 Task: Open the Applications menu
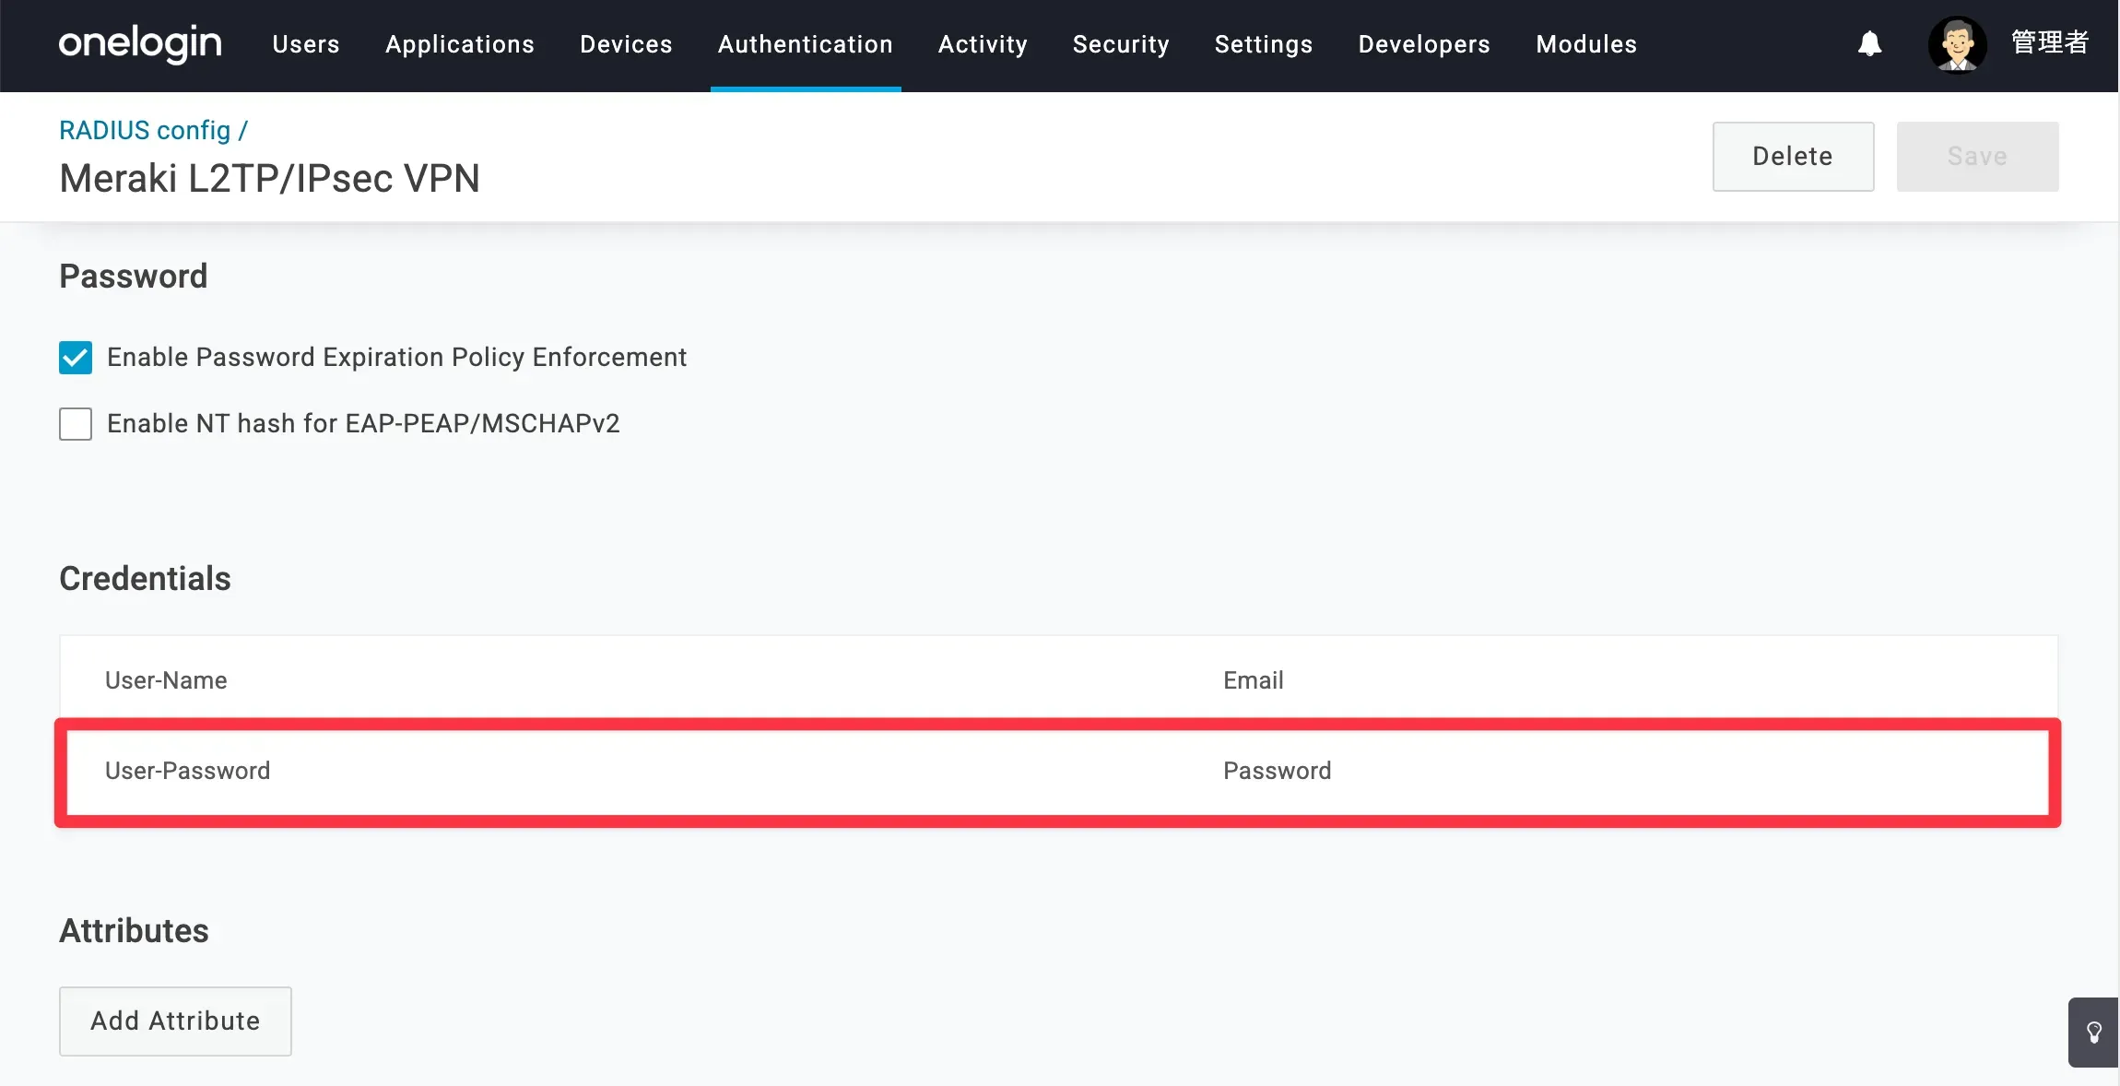460,44
